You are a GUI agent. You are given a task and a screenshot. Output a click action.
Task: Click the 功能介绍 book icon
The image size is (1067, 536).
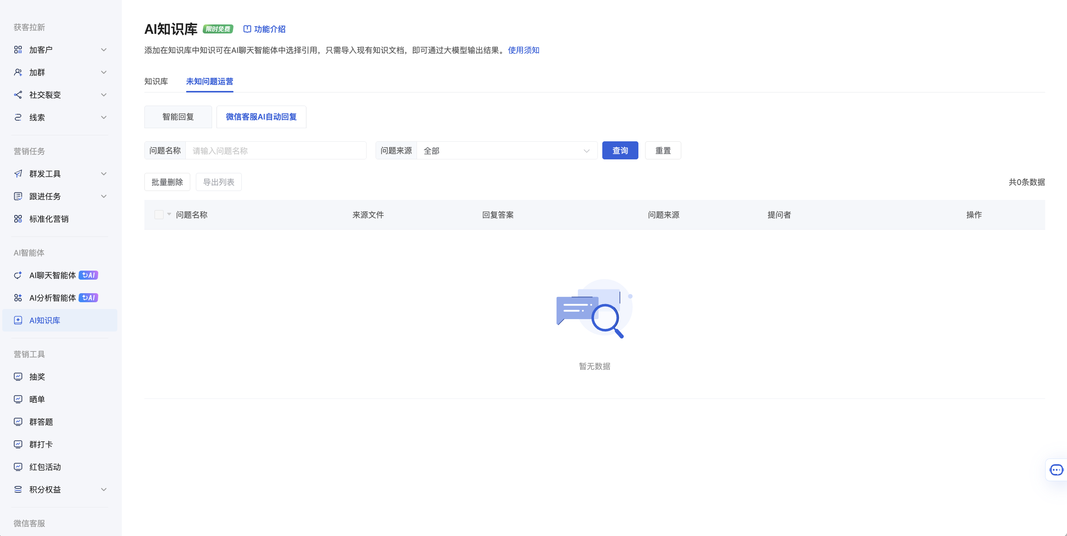click(x=247, y=29)
